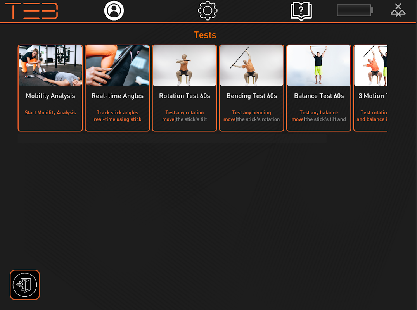Select the Bending Test 60s image
Image resolution: width=417 pixels, height=310 pixels.
[252, 65]
